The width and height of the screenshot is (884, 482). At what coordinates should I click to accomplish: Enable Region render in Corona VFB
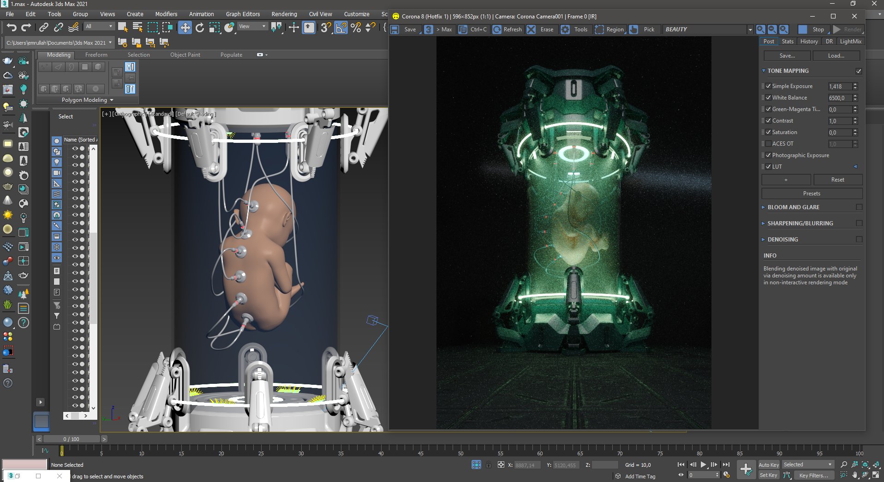tap(609, 29)
